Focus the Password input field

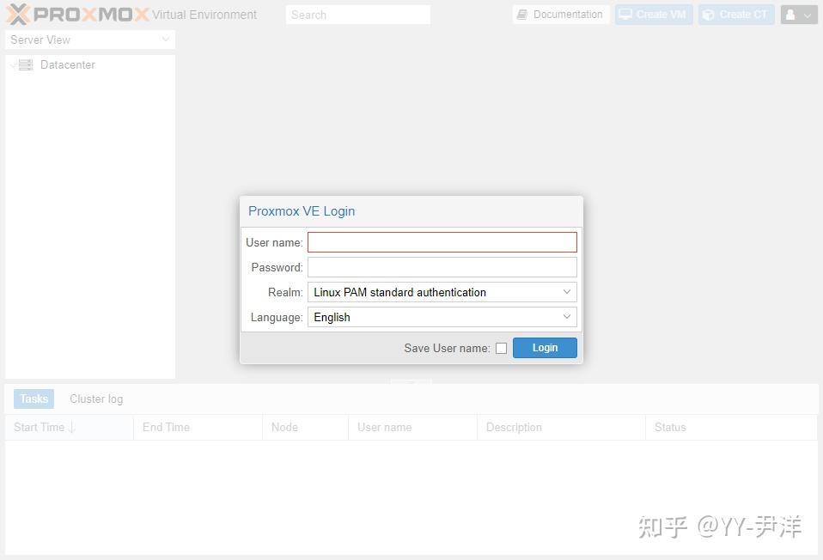click(442, 267)
